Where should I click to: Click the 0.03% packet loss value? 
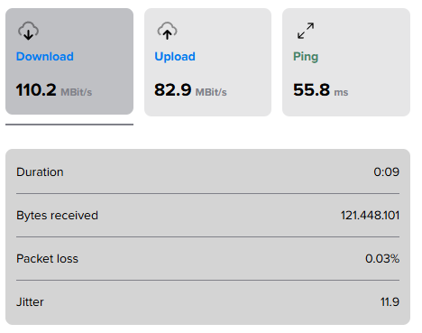click(x=382, y=259)
